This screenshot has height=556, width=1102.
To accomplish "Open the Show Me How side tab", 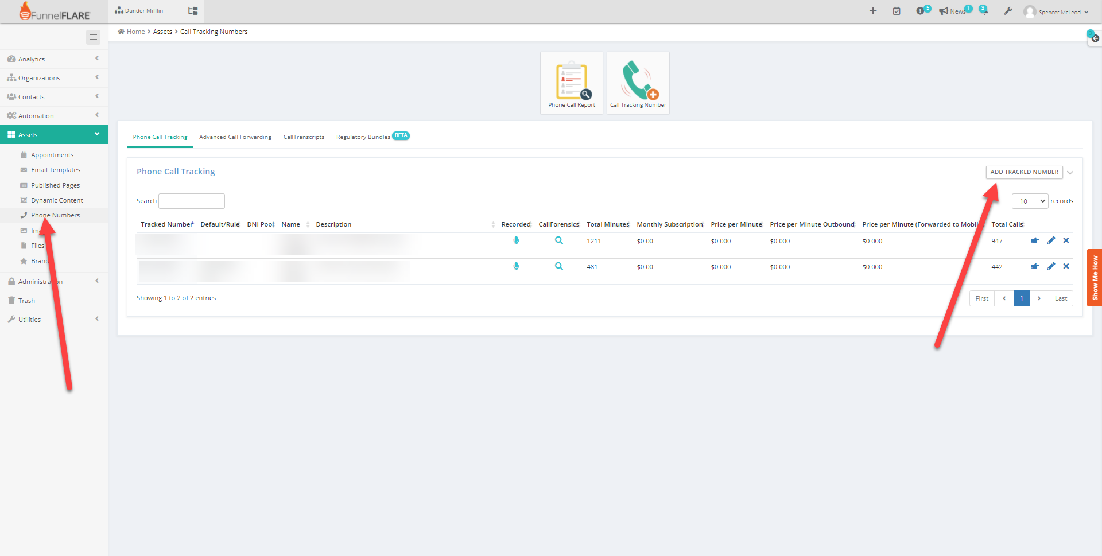I will [x=1095, y=278].
